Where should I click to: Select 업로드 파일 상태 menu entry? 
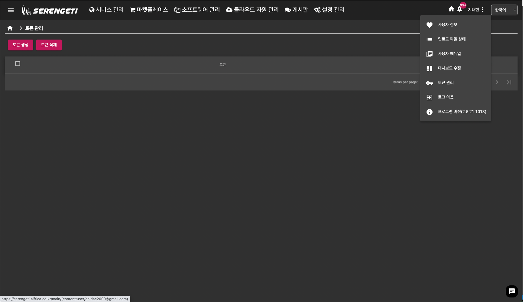[x=452, y=39]
